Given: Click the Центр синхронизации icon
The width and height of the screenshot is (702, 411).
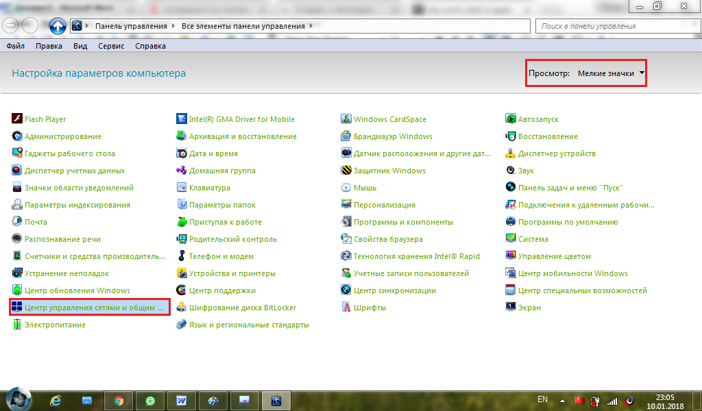Looking at the screenshot, I should [346, 290].
